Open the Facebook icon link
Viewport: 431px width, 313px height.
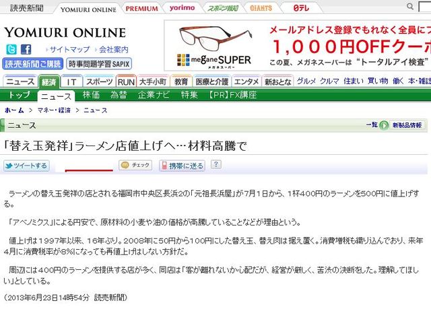[x=26, y=49]
